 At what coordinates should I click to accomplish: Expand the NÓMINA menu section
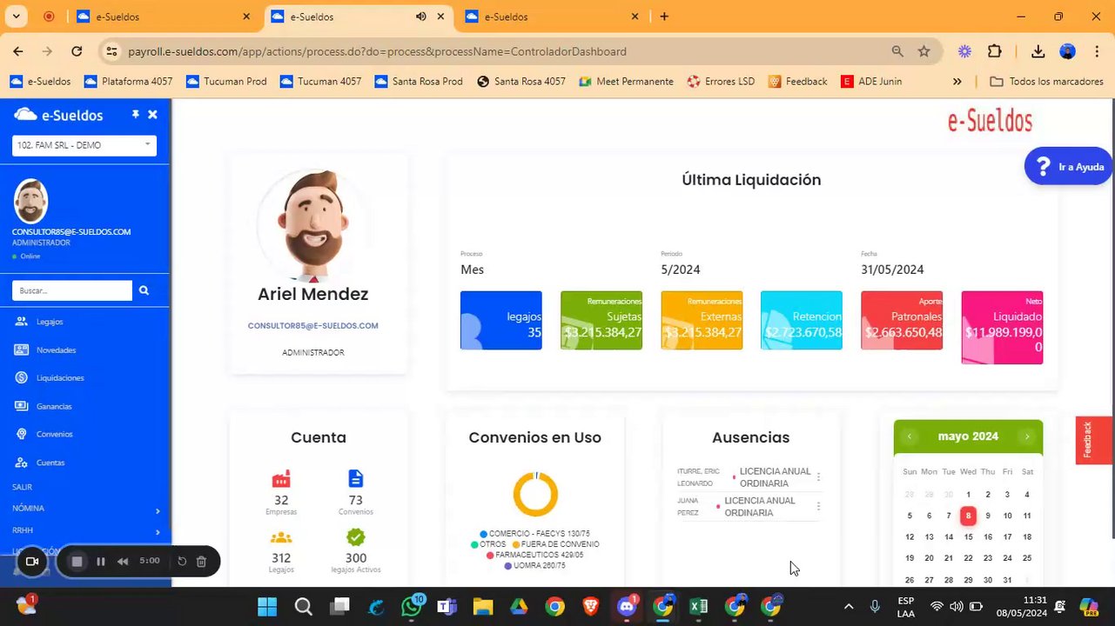point(85,509)
